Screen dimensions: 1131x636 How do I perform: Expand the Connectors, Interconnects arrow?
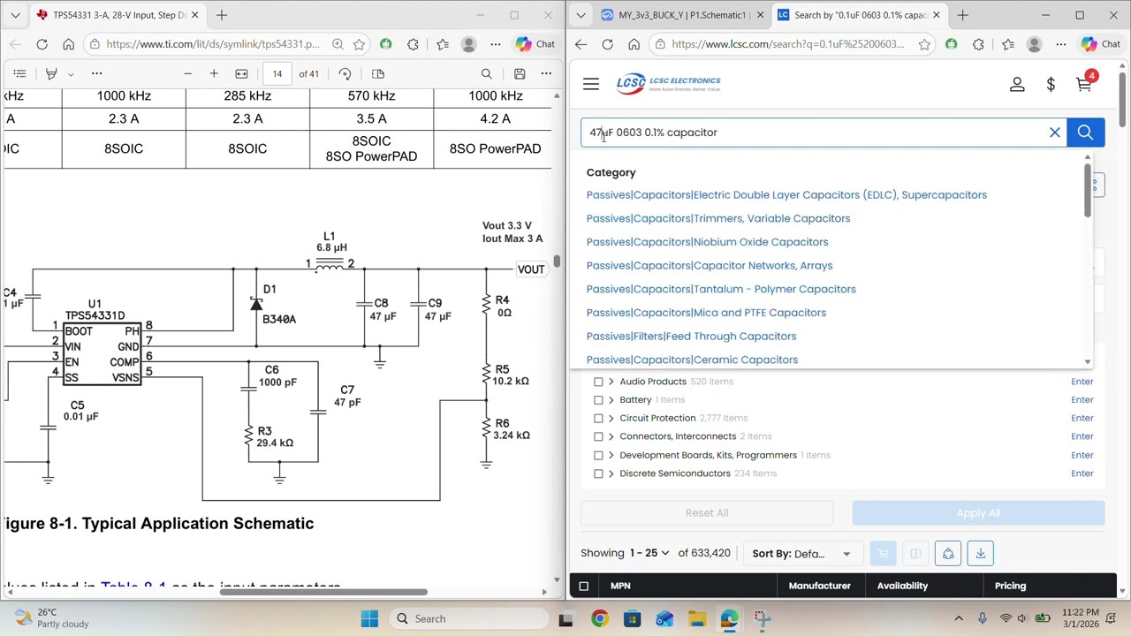[x=611, y=436]
